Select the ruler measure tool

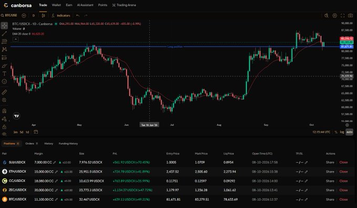4,92
